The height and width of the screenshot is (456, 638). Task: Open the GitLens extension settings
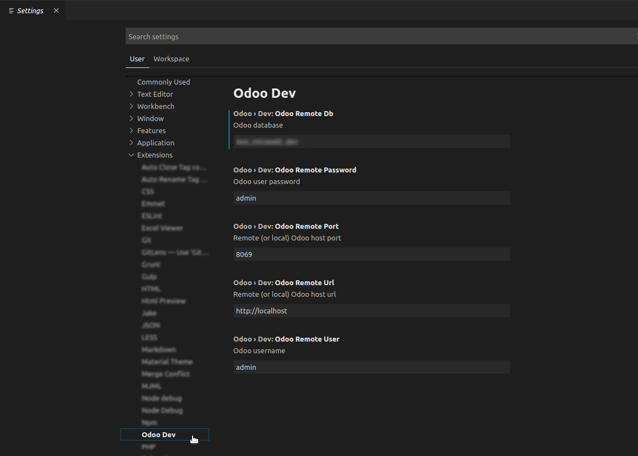[x=175, y=253]
